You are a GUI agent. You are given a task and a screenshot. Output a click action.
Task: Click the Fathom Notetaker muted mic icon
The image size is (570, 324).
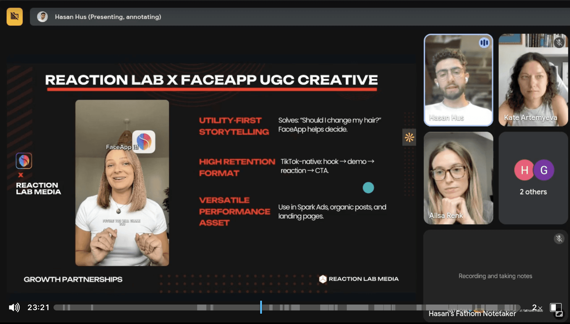coord(559,238)
